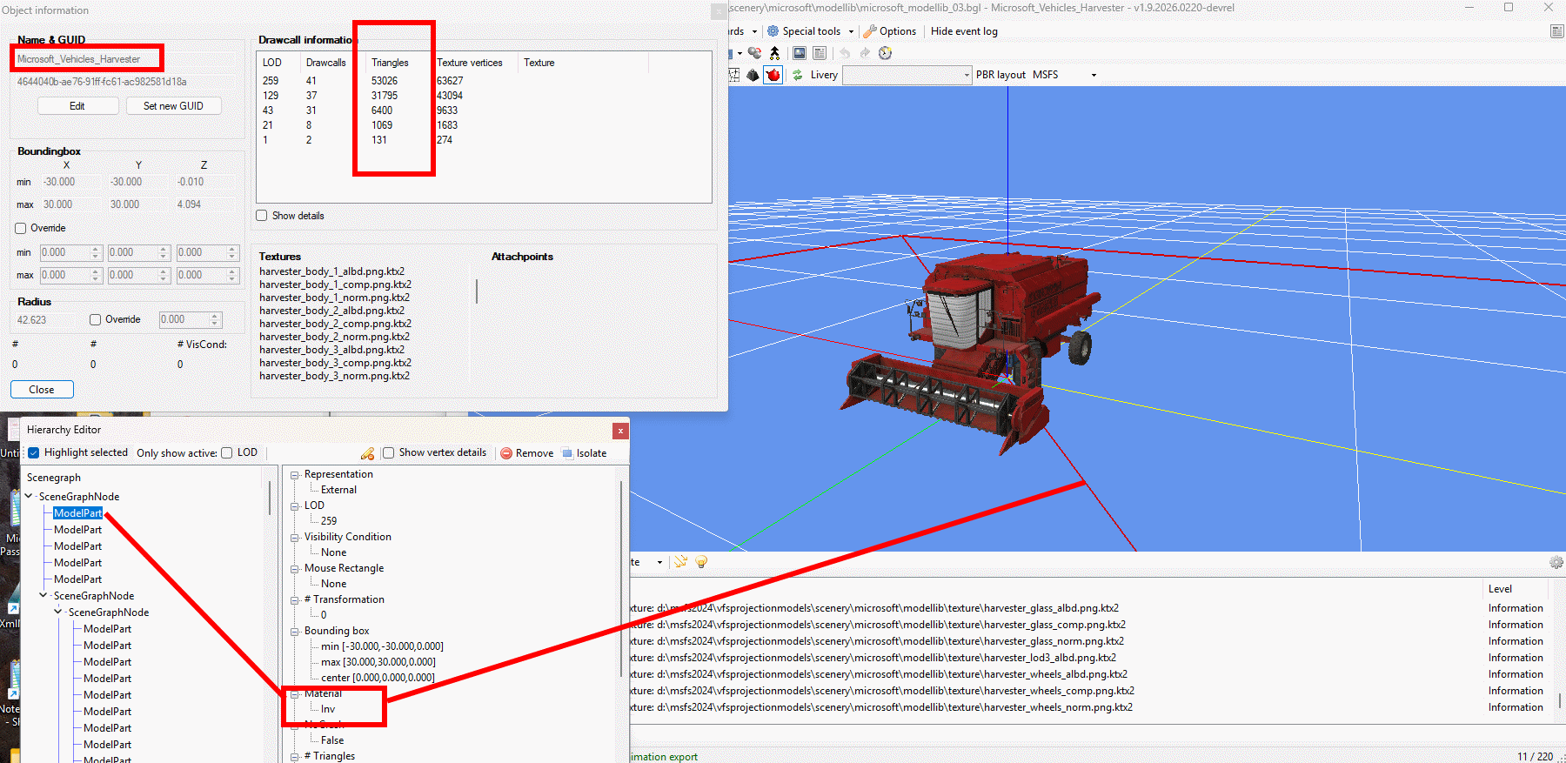Open the Livery dropdown
This screenshot has width=1566, height=763.
pyautogui.click(x=907, y=75)
